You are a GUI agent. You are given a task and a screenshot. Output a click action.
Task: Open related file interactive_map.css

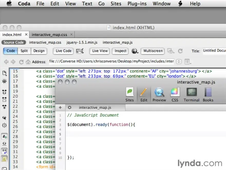(45, 42)
